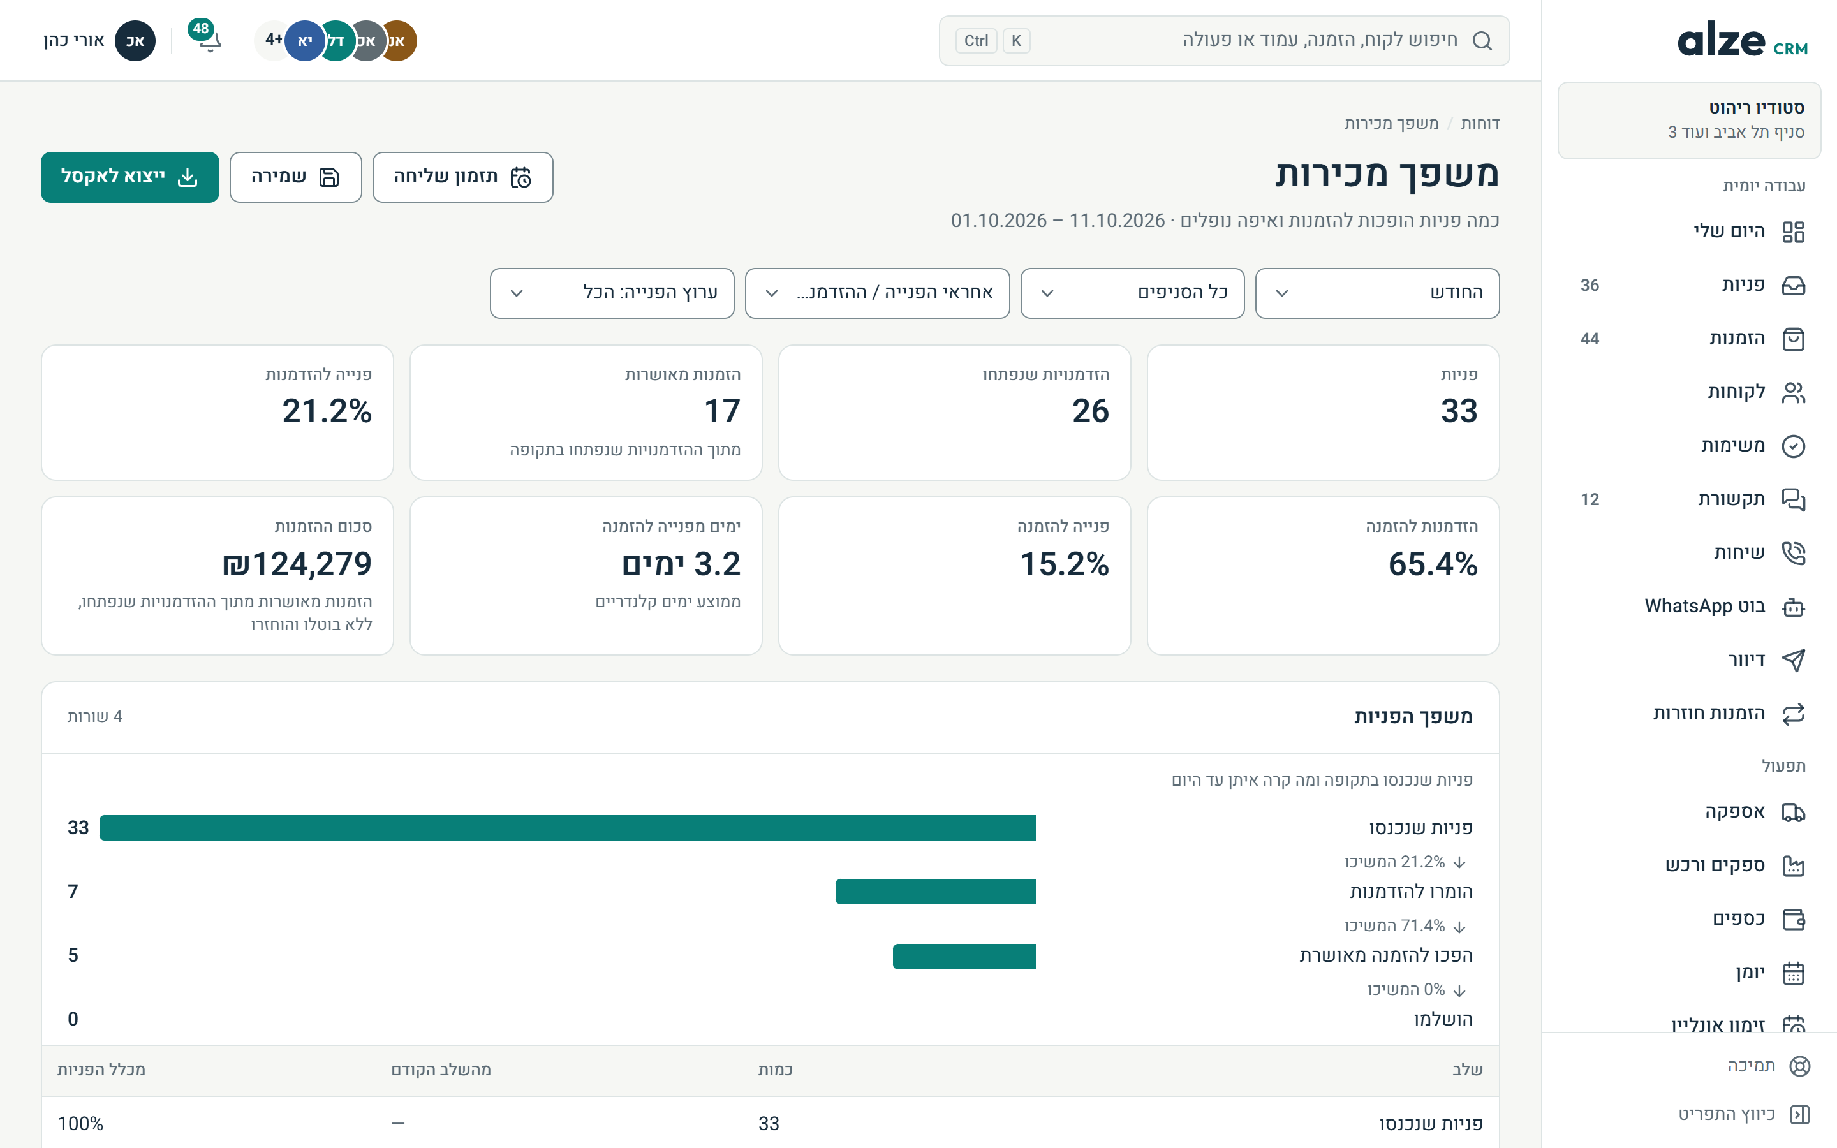Open the הזמנות shopping bag icon
This screenshot has height=1148, width=1837.
click(x=1793, y=339)
